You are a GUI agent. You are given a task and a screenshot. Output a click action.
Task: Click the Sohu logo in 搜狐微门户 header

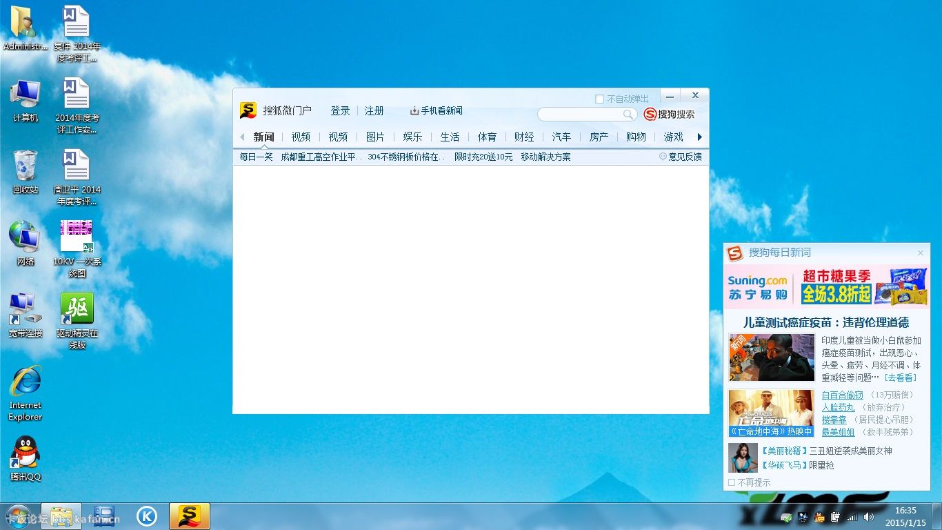tap(248, 110)
